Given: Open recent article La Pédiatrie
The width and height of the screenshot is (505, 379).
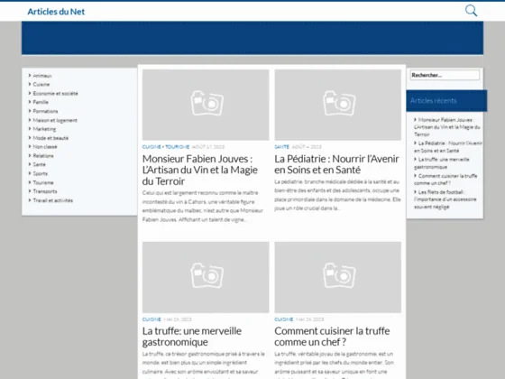Looking at the screenshot, I should [448, 146].
